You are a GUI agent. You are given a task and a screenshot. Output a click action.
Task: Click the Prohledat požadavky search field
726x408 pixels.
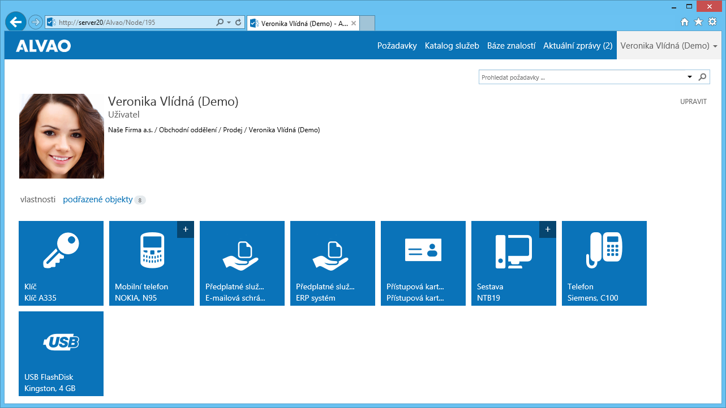point(582,77)
